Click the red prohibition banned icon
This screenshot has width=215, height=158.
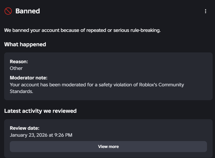(x=8, y=11)
